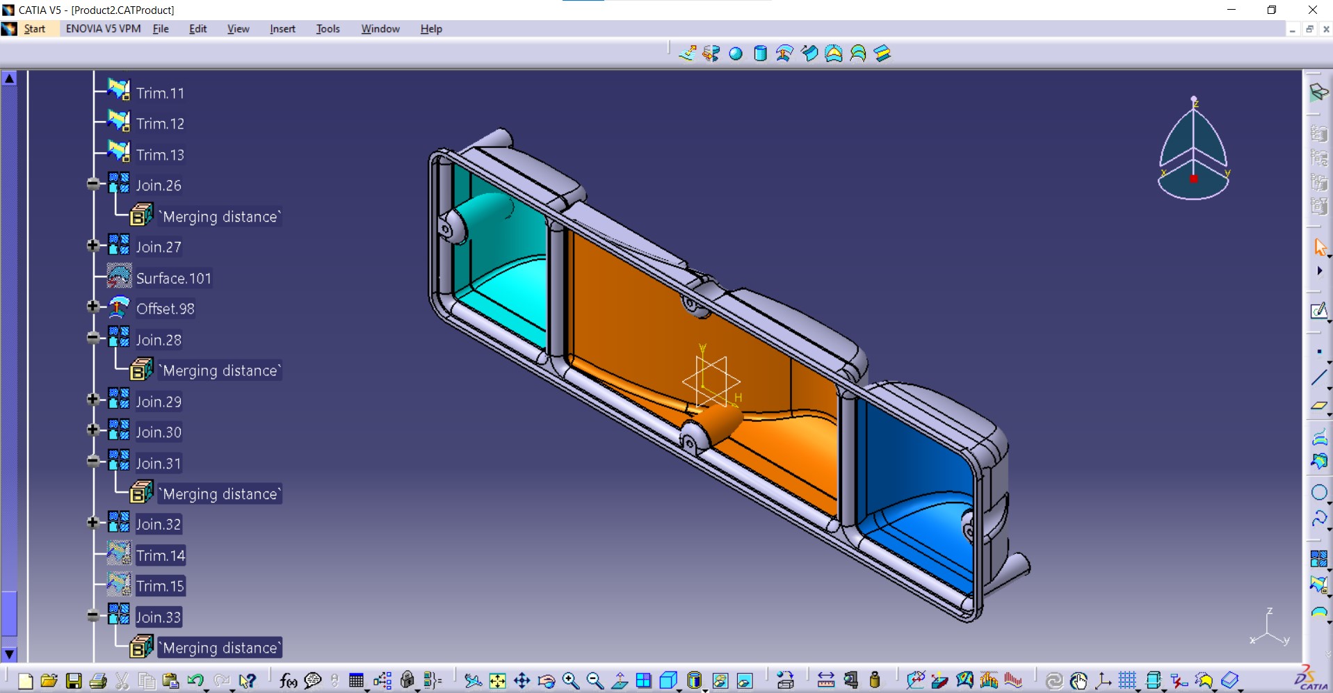Click the Normal View icon
The width and height of the screenshot is (1333, 693).
620,680
